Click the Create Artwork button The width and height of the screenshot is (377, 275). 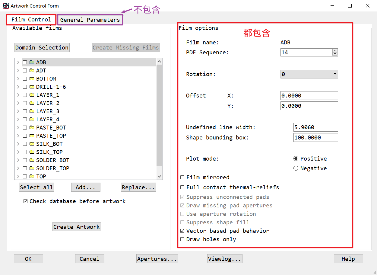(x=77, y=227)
